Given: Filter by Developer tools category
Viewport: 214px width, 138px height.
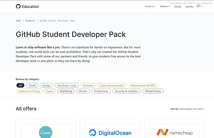Looking at the screenshot, I should tap(67, 85).
